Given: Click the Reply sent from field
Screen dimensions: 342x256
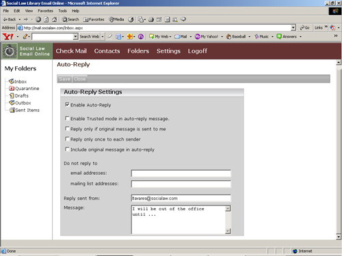Looking at the screenshot, I should click(x=181, y=199).
